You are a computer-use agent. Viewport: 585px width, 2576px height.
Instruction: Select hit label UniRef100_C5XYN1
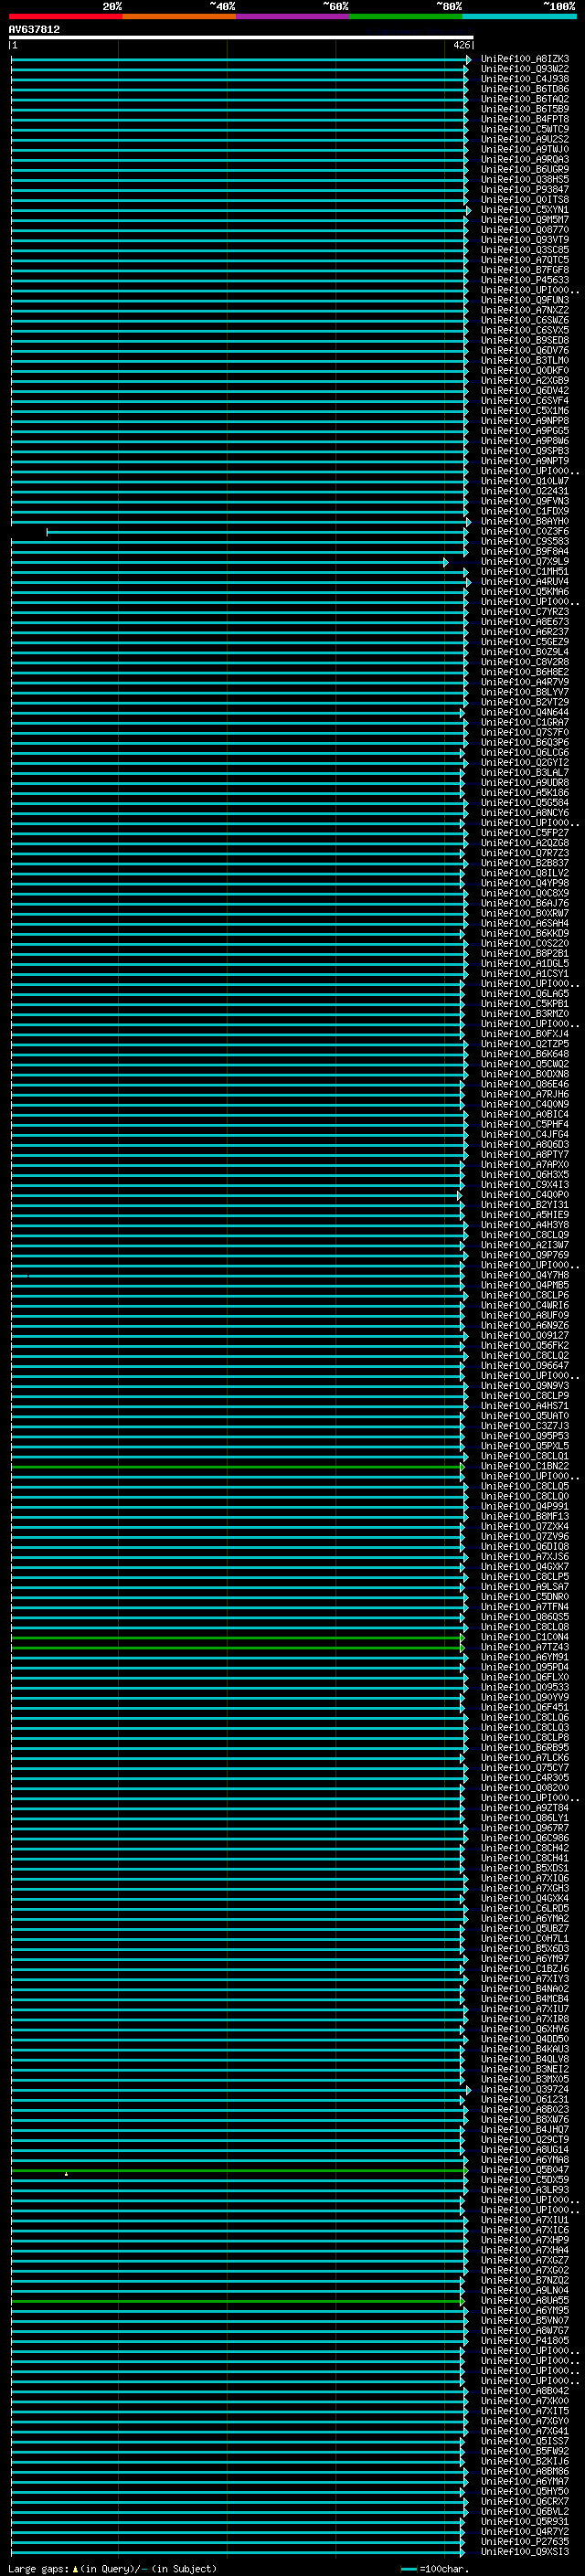point(525,210)
